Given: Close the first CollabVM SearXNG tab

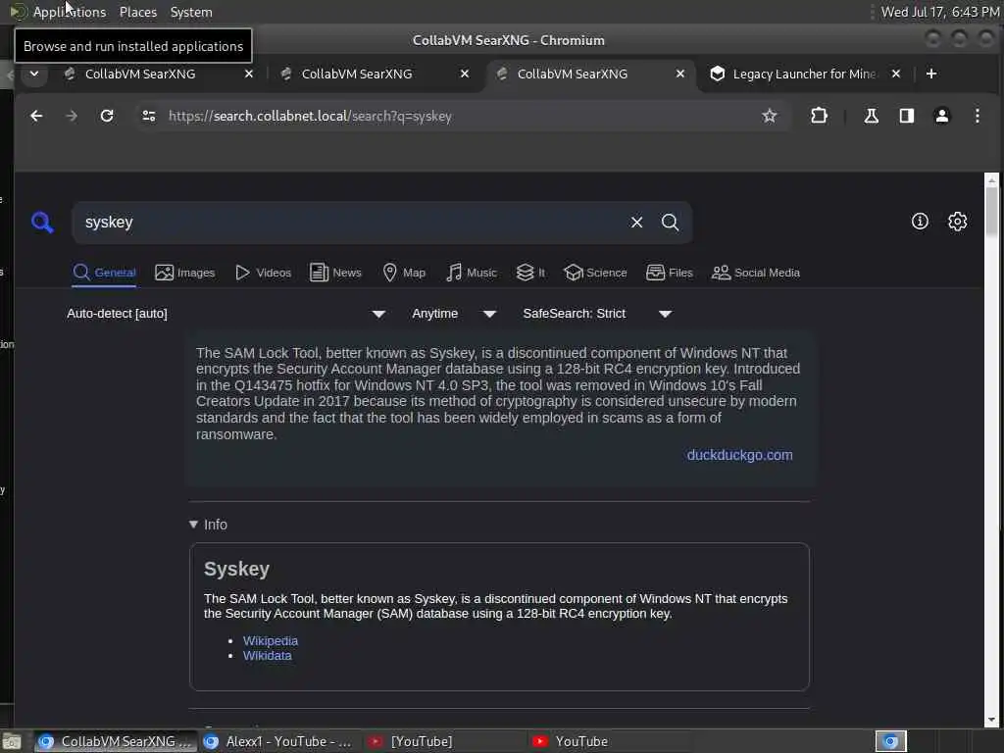Looking at the screenshot, I should click(x=249, y=74).
